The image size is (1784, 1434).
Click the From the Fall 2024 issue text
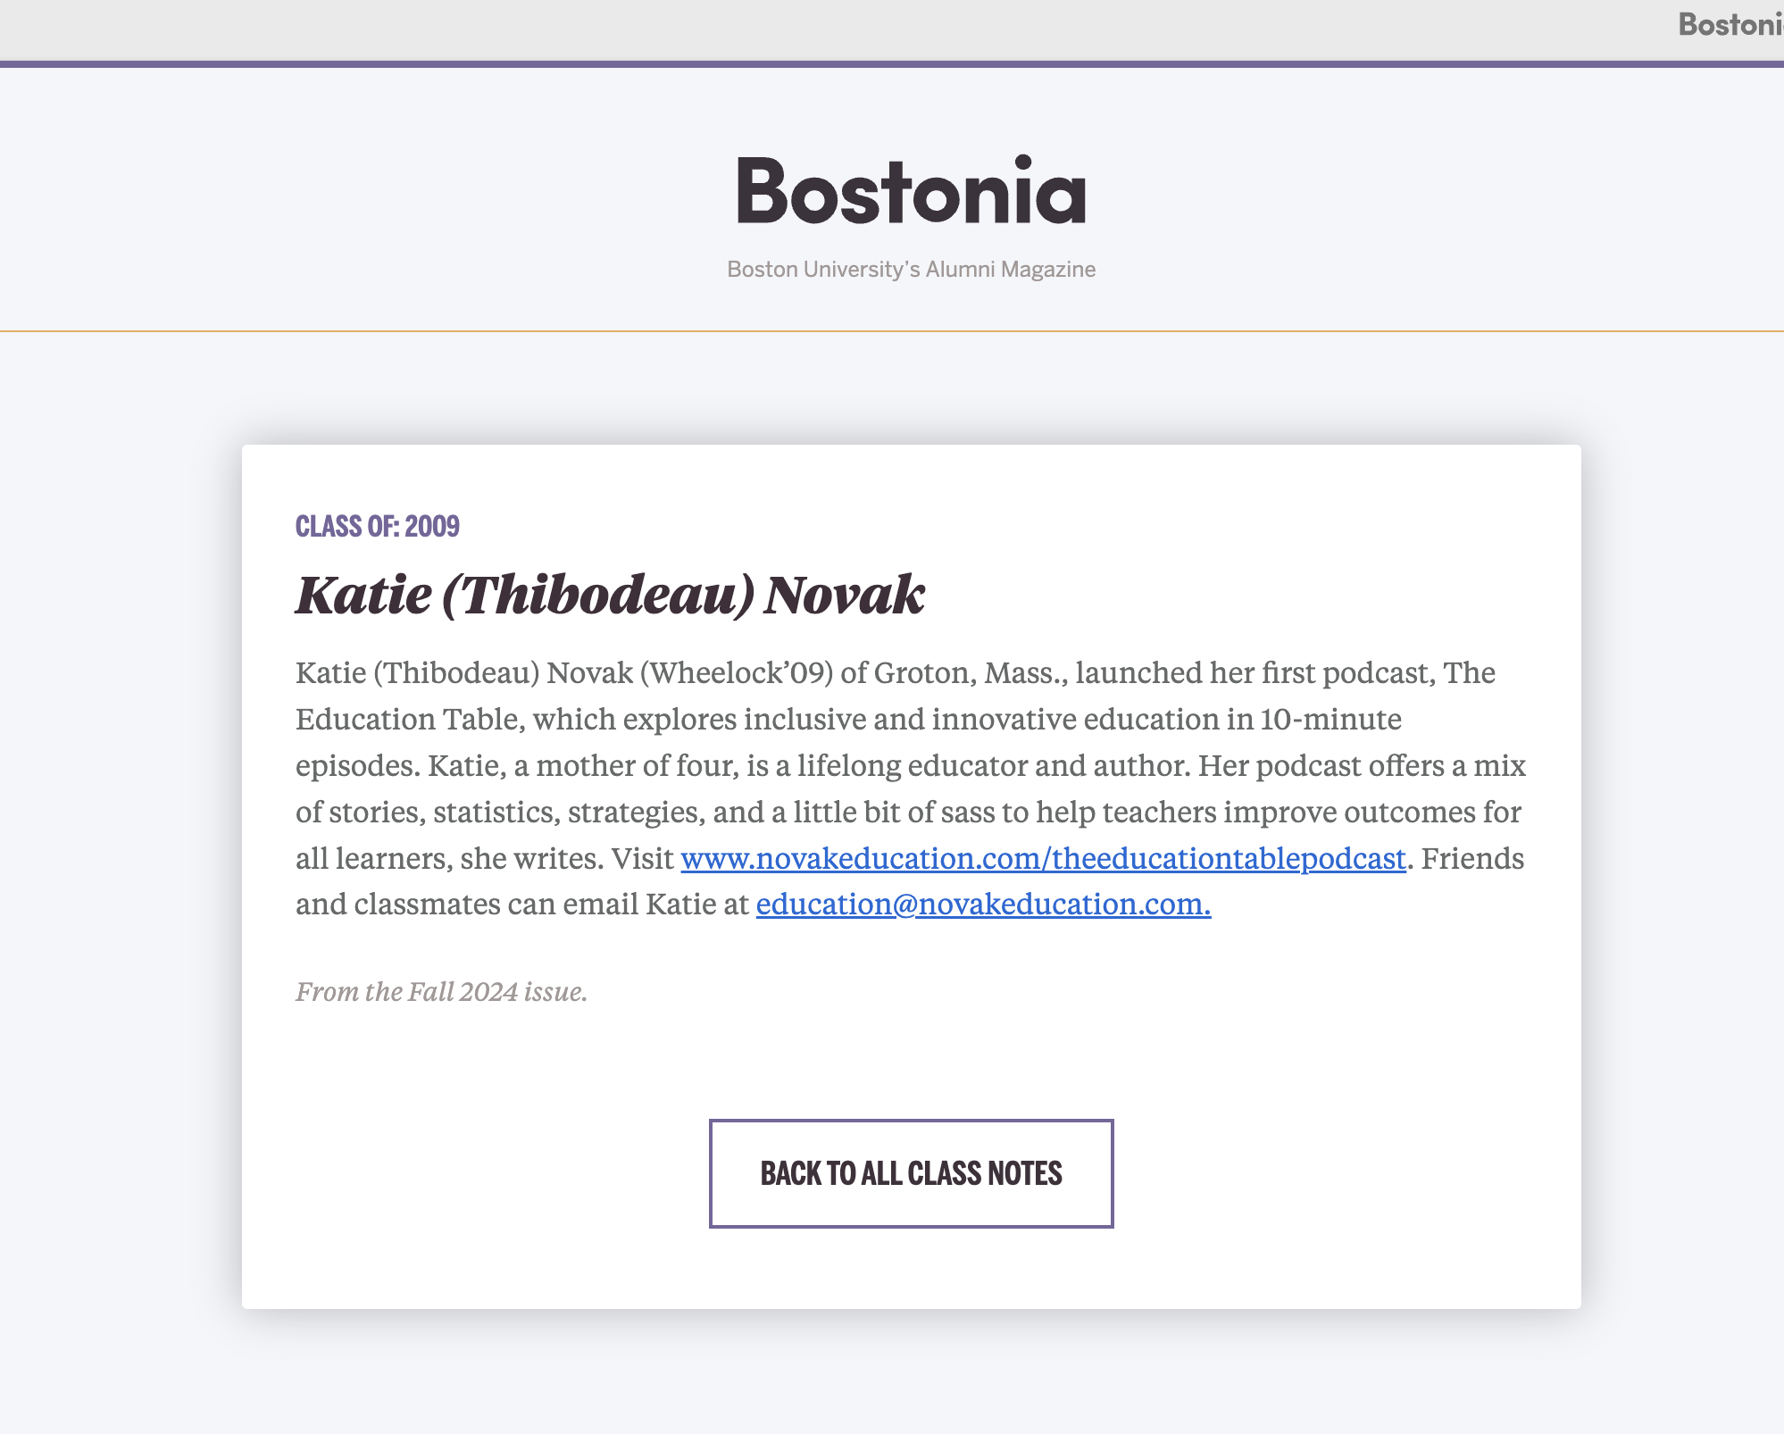pyautogui.click(x=441, y=992)
